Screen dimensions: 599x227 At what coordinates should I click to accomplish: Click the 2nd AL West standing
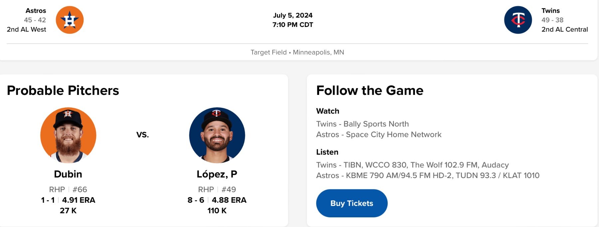coord(26,29)
